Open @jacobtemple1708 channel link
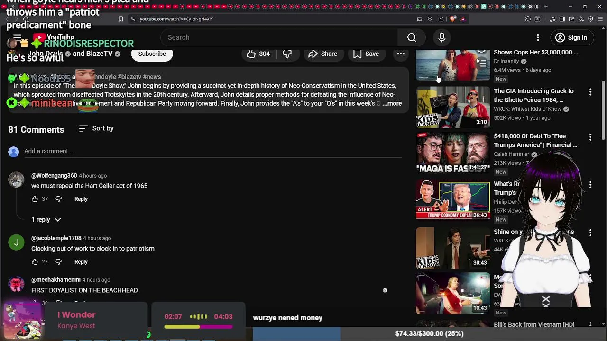The width and height of the screenshot is (607, 341). (x=56, y=238)
